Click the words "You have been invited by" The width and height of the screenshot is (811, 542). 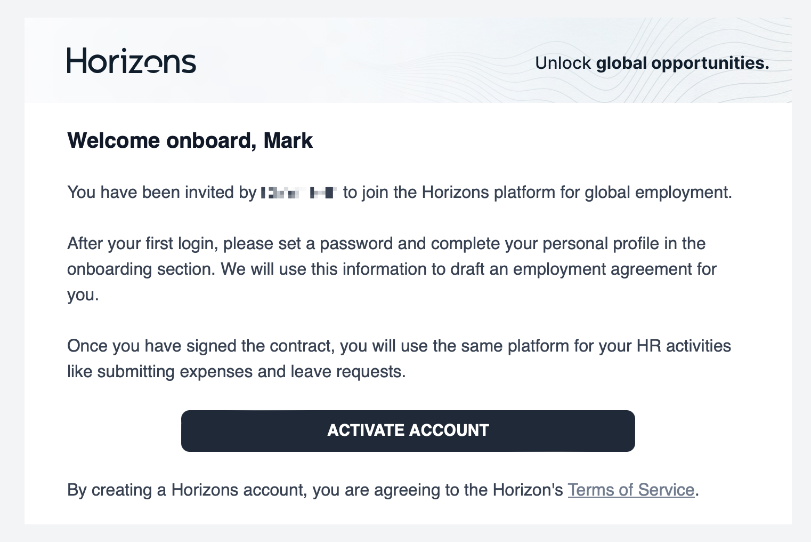161,193
